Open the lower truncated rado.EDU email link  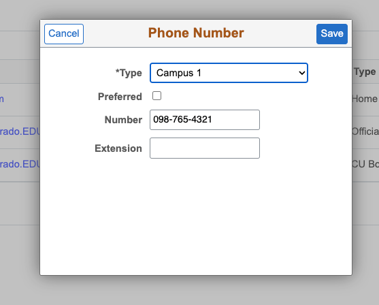pos(20,164)
